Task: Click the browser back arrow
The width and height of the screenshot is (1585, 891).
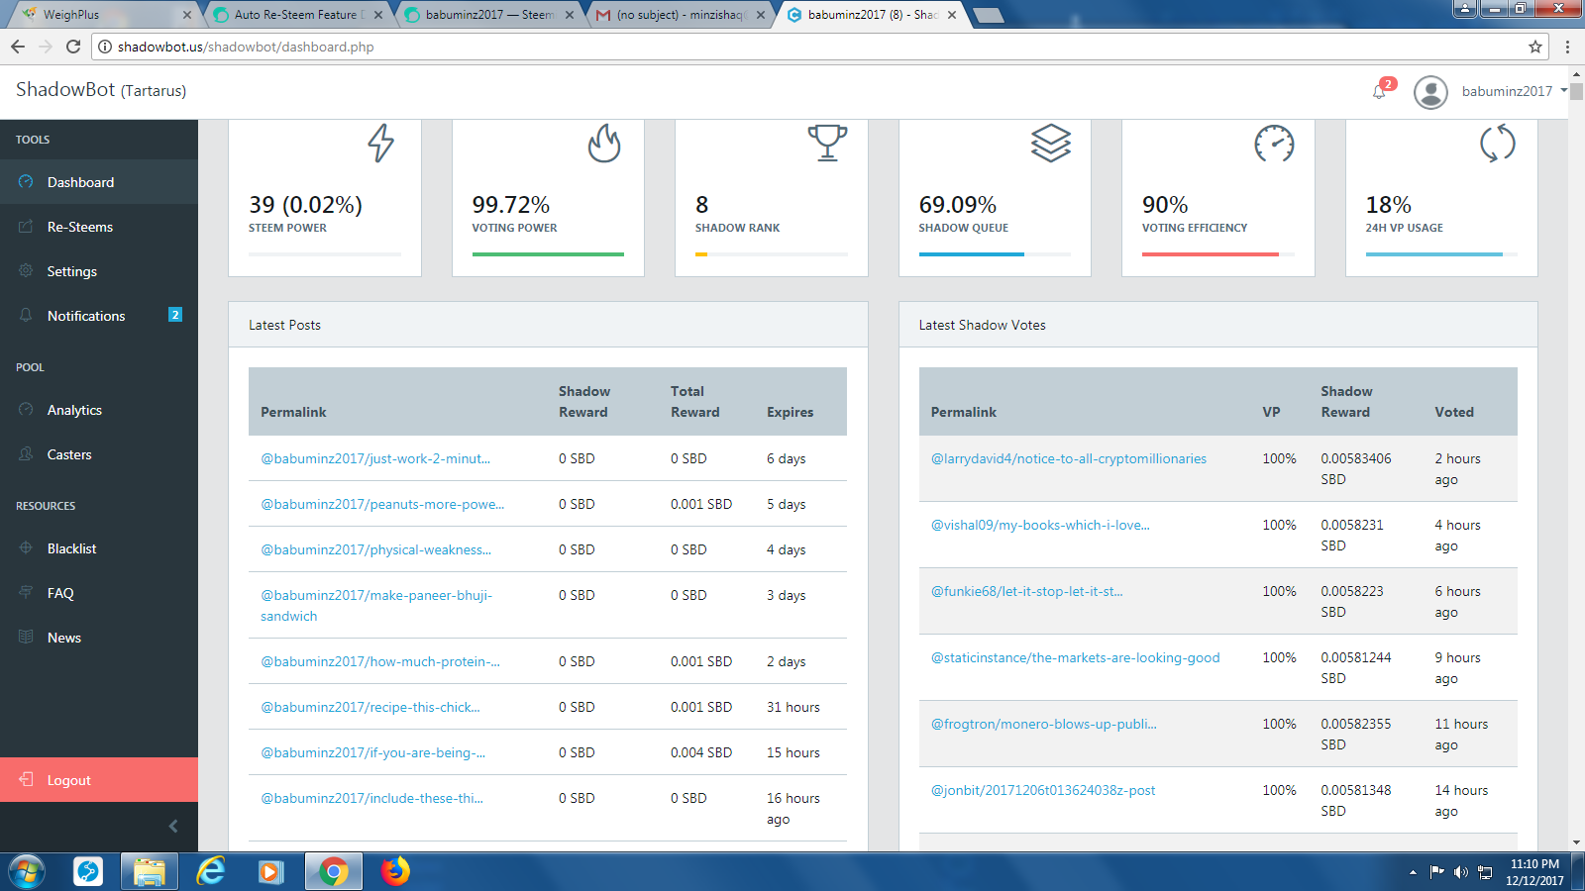Action: point(18,47)
